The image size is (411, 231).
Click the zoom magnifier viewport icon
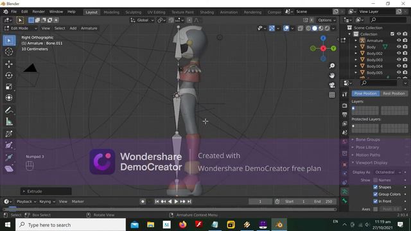332,65
